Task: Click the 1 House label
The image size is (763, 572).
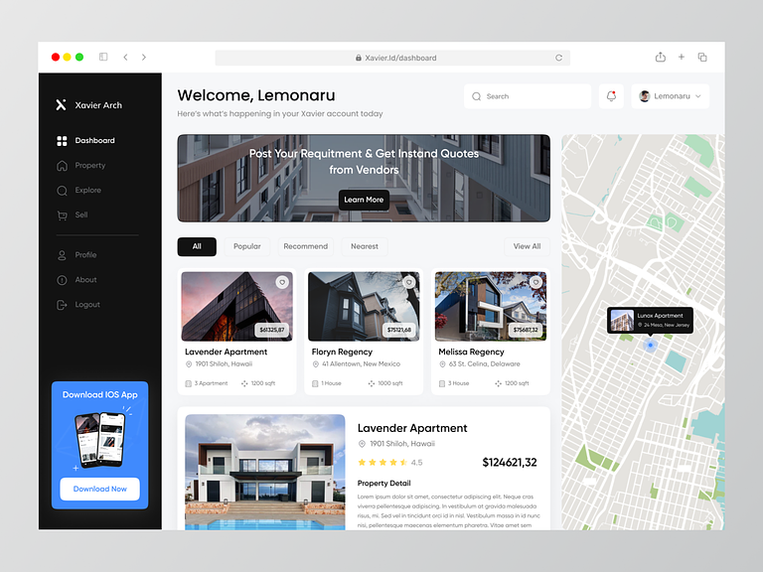Action: 331,383
